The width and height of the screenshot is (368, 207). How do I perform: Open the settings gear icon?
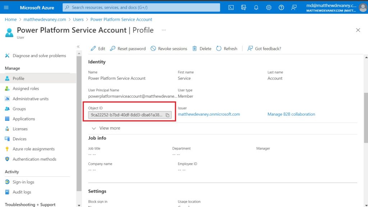coord(268,8)
